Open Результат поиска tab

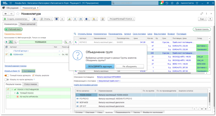point(13,84)
